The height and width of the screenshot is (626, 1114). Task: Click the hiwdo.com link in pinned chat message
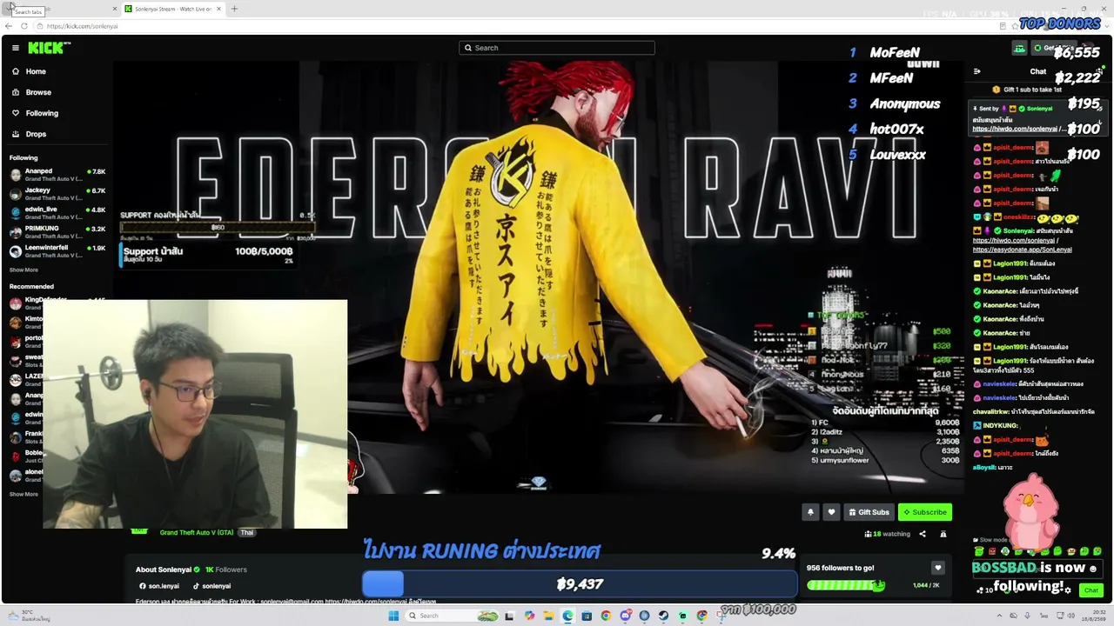pyautogui.click(x=1015, y=129)
